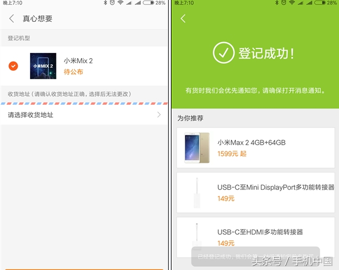Tap the 1599元 起 price
The width and height of the screenshot is (339, 270).
click(x=232, y=154)
